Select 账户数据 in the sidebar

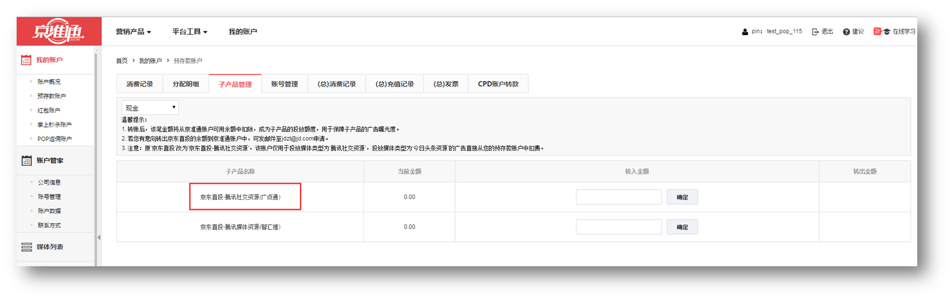click(49, 211)
